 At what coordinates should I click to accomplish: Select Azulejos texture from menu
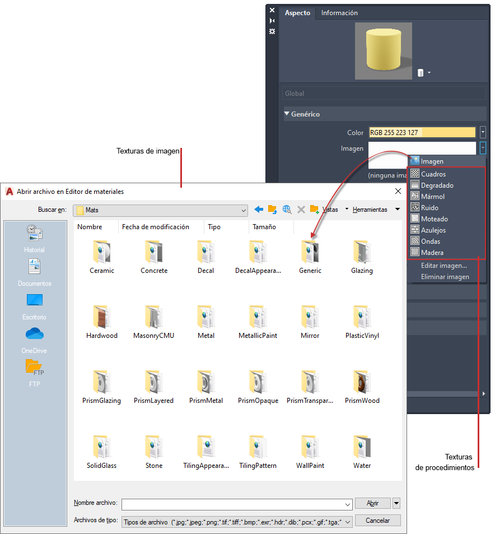(447, 230)
